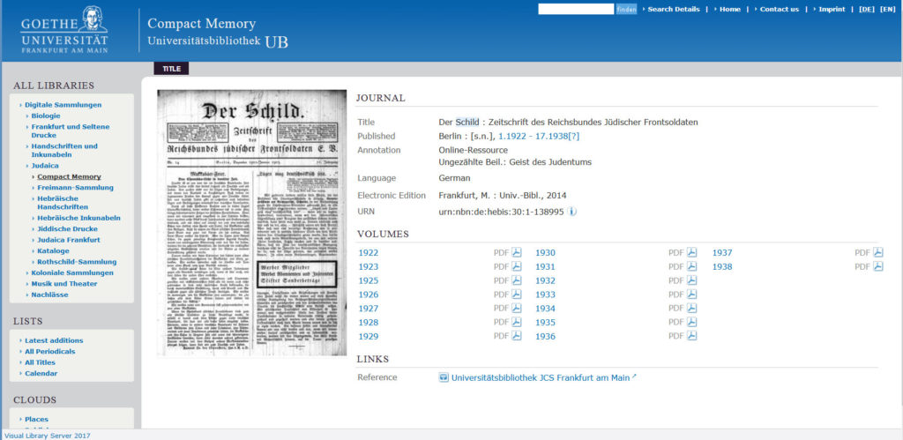Go to Home in top menu

(729, 9)
